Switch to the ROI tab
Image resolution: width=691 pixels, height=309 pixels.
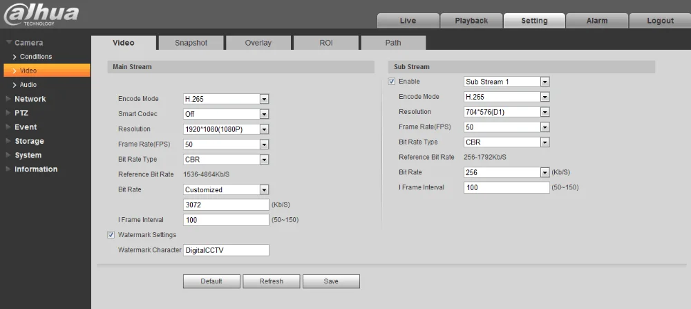[326, 43]
